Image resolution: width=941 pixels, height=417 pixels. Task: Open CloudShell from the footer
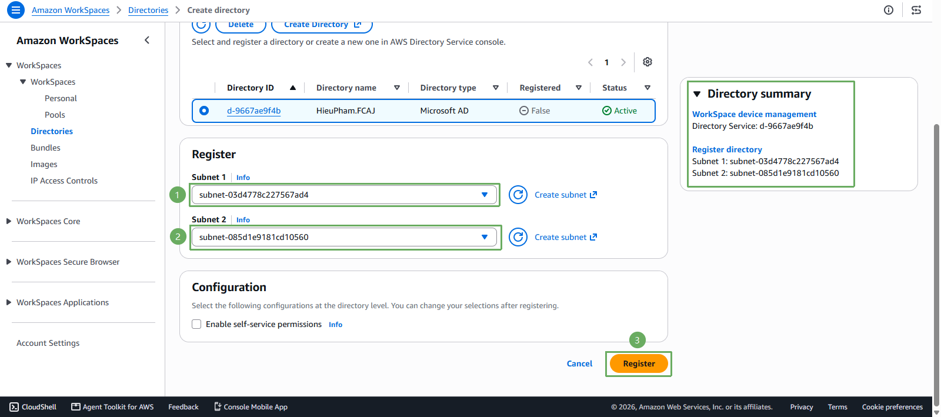33,407
